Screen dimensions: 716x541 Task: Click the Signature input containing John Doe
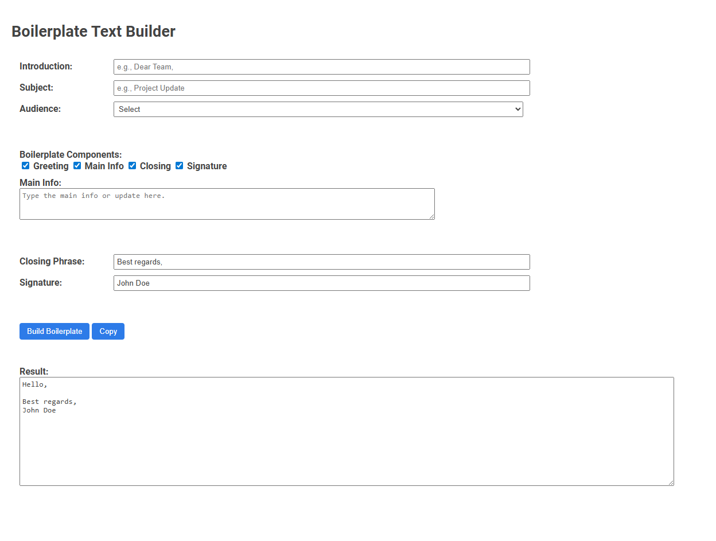[x=321, y=283]
